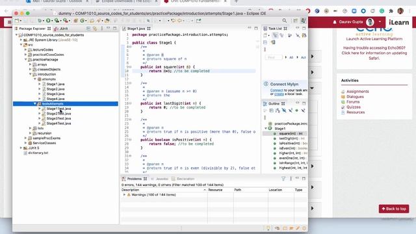Click the Description column header in Problems
This screenshot has width=416, height=234.
164,190
